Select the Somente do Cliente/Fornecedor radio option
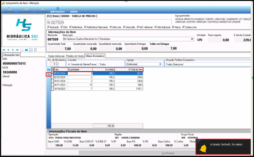This screenshot has width=254, height=157. pyautogui.click(x=69, y=64)
